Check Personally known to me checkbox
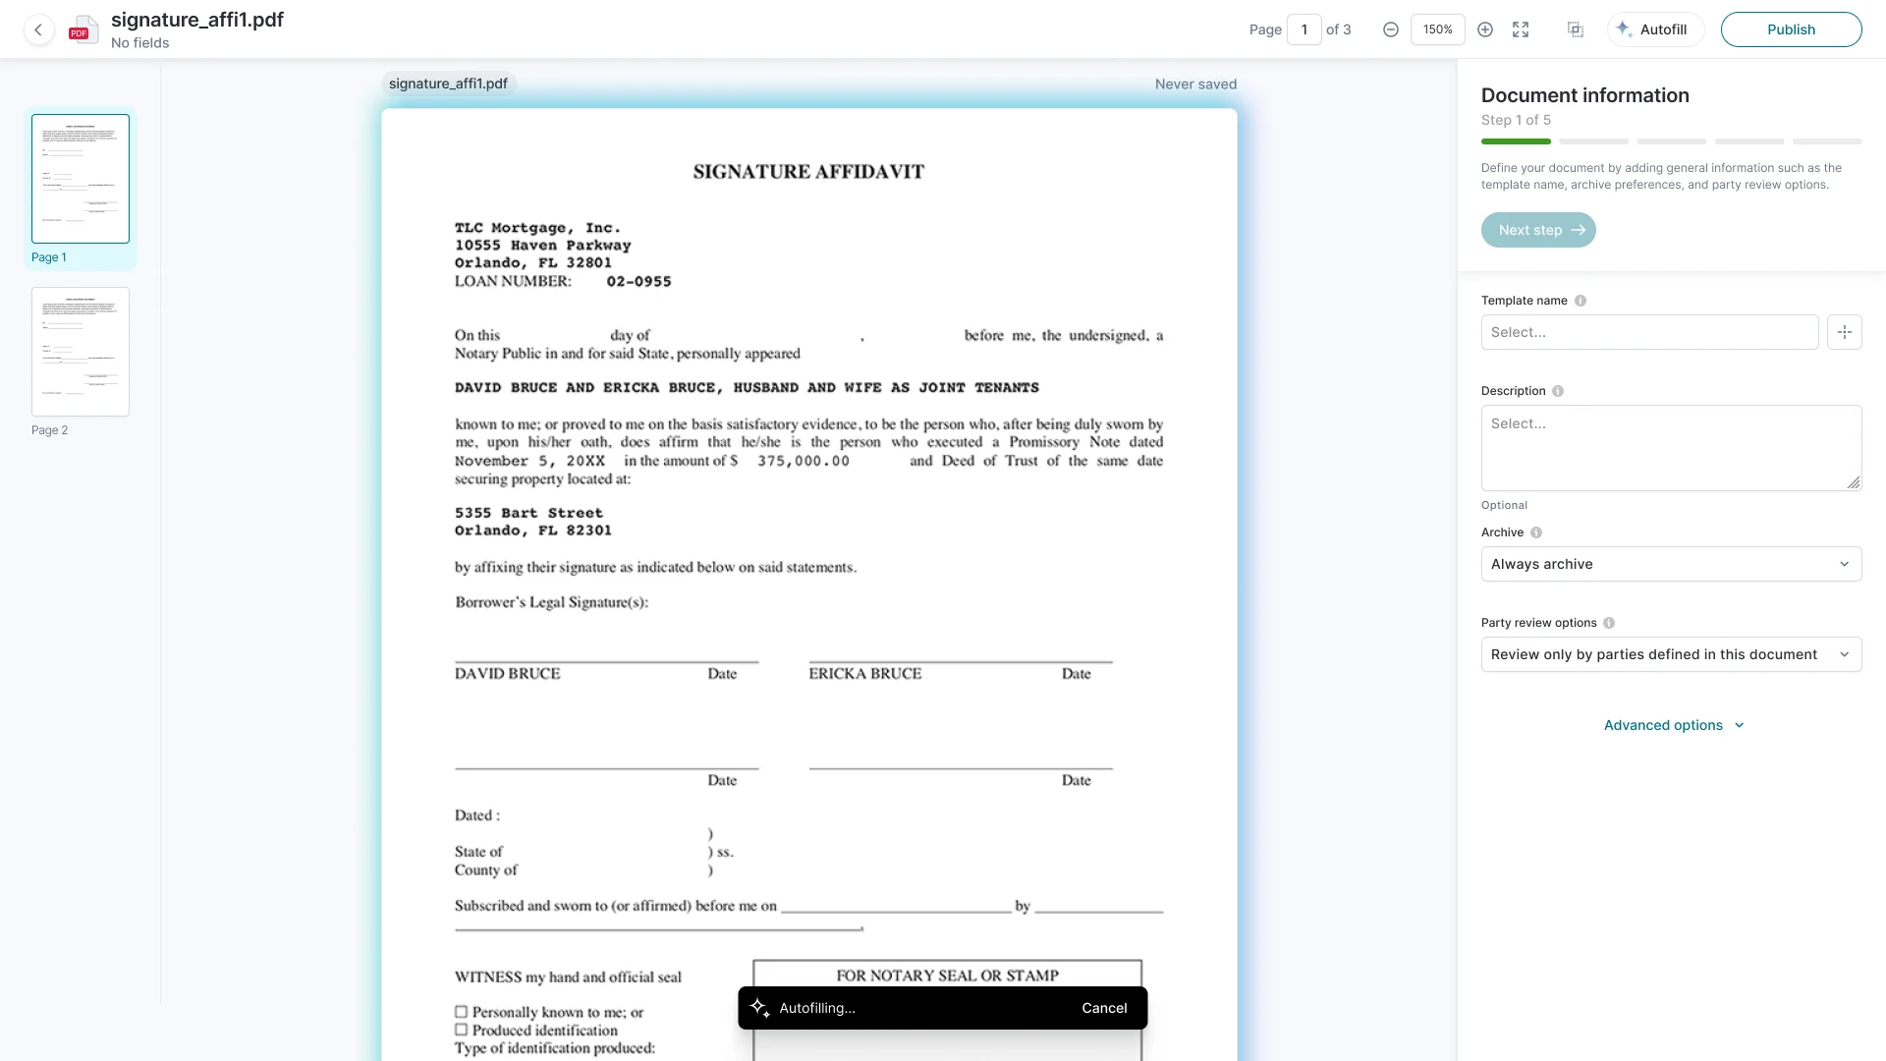1886x1061 pixels. (461, 1011)
